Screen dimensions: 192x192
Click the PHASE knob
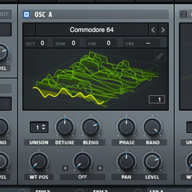point(126,127)
